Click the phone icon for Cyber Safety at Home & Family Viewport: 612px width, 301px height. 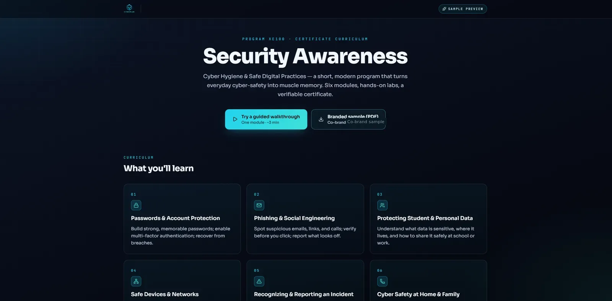pyautogui.click(x=382, y=281)
